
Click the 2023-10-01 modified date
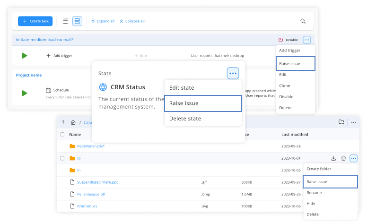click(x=291, y=158)
